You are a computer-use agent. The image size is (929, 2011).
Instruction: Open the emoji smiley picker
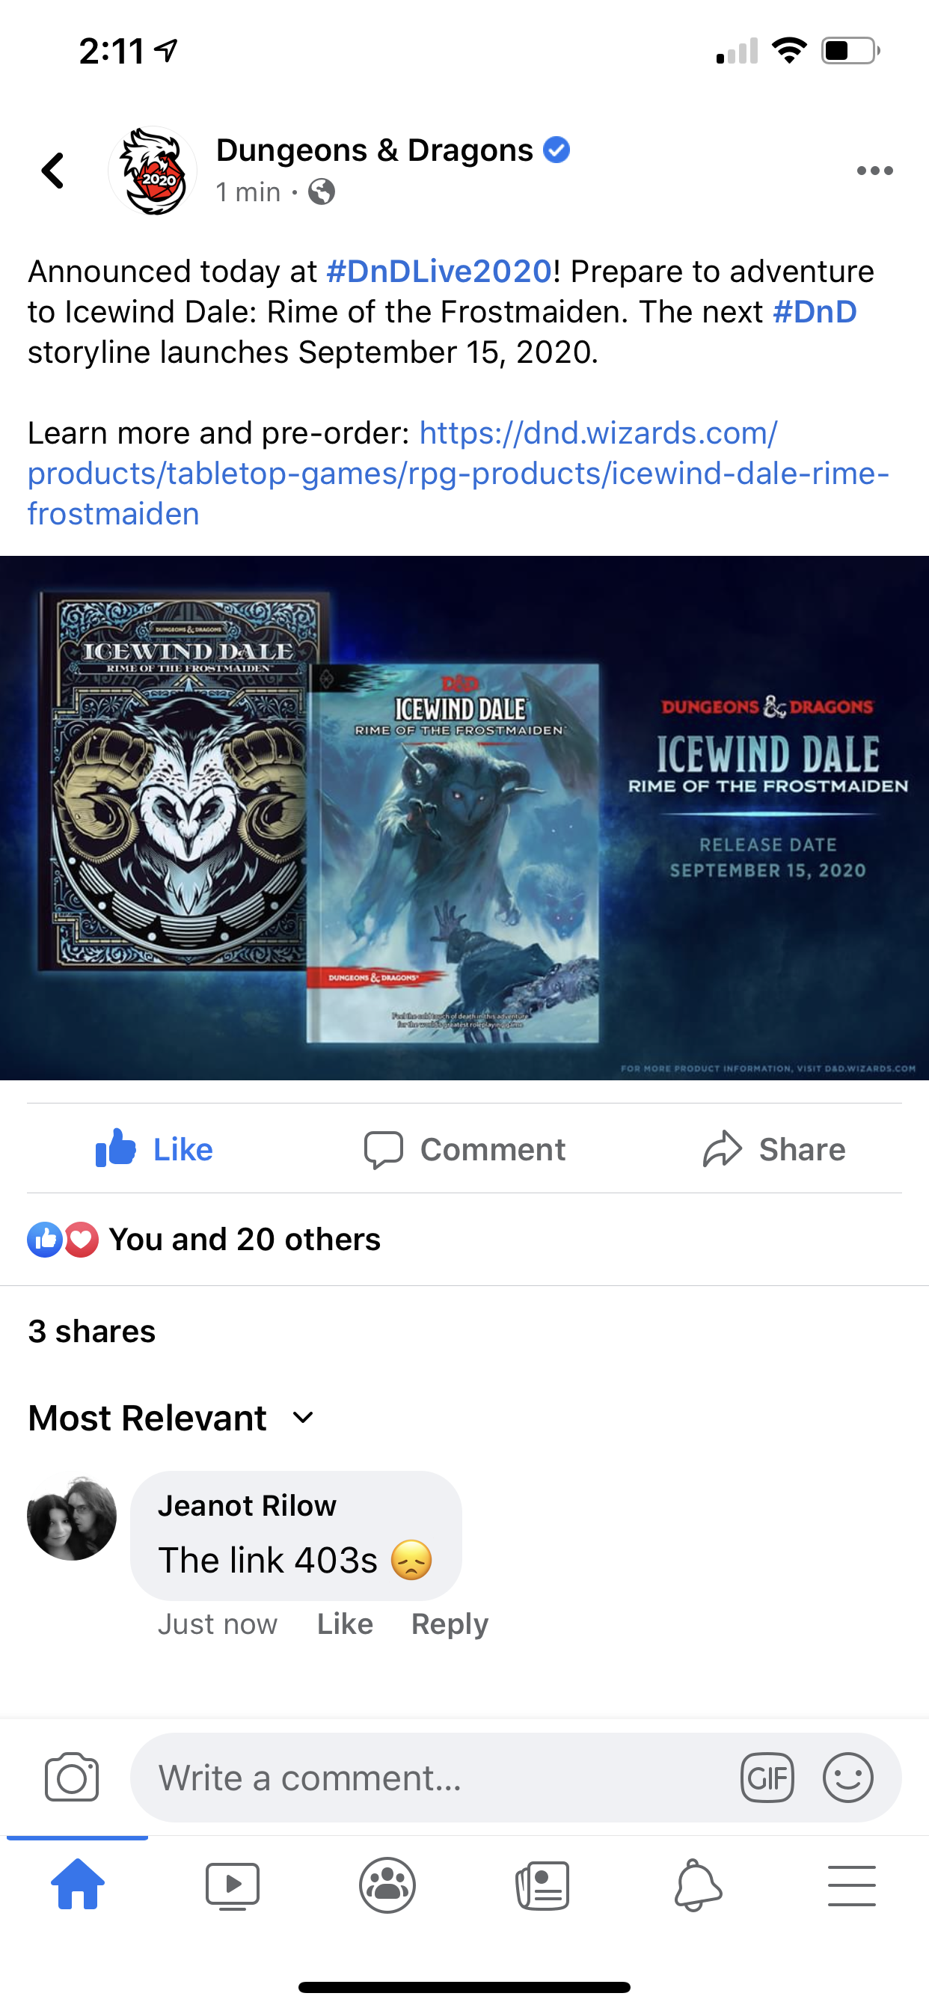tap(847, 1778)
